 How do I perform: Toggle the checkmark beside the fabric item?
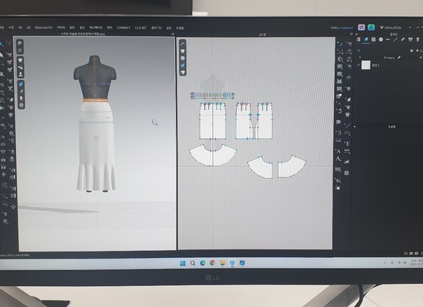click(x=358, y=65)
